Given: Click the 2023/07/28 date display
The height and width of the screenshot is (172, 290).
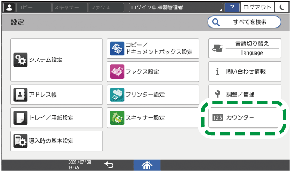Looking at the screenshot, I should 80,163.
